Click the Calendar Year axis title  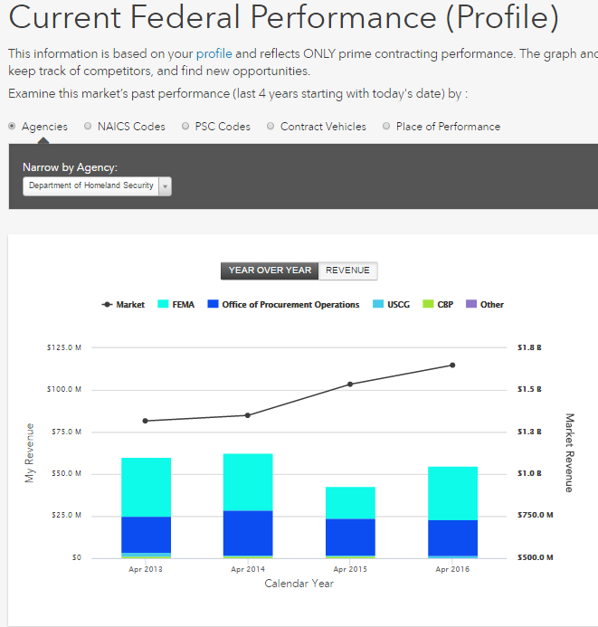coord(299,584)
